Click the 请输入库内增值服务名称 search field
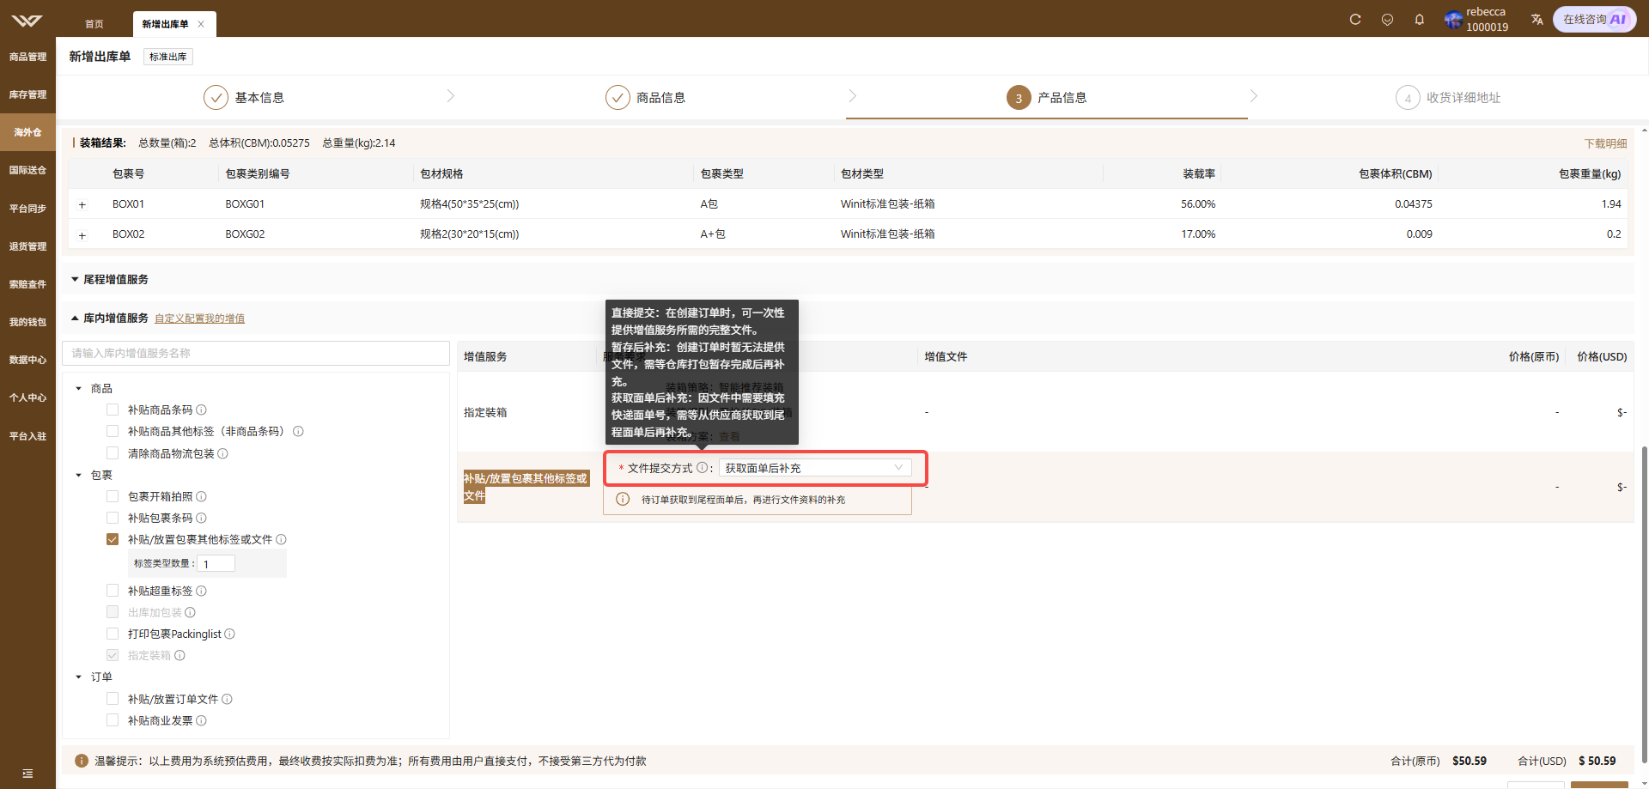Screen dimensions: 1649x789 (x=256, y=353)
